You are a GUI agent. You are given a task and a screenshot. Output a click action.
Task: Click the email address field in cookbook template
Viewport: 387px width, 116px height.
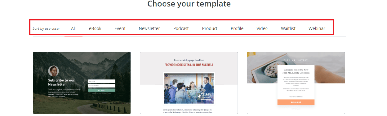[296, 97]
